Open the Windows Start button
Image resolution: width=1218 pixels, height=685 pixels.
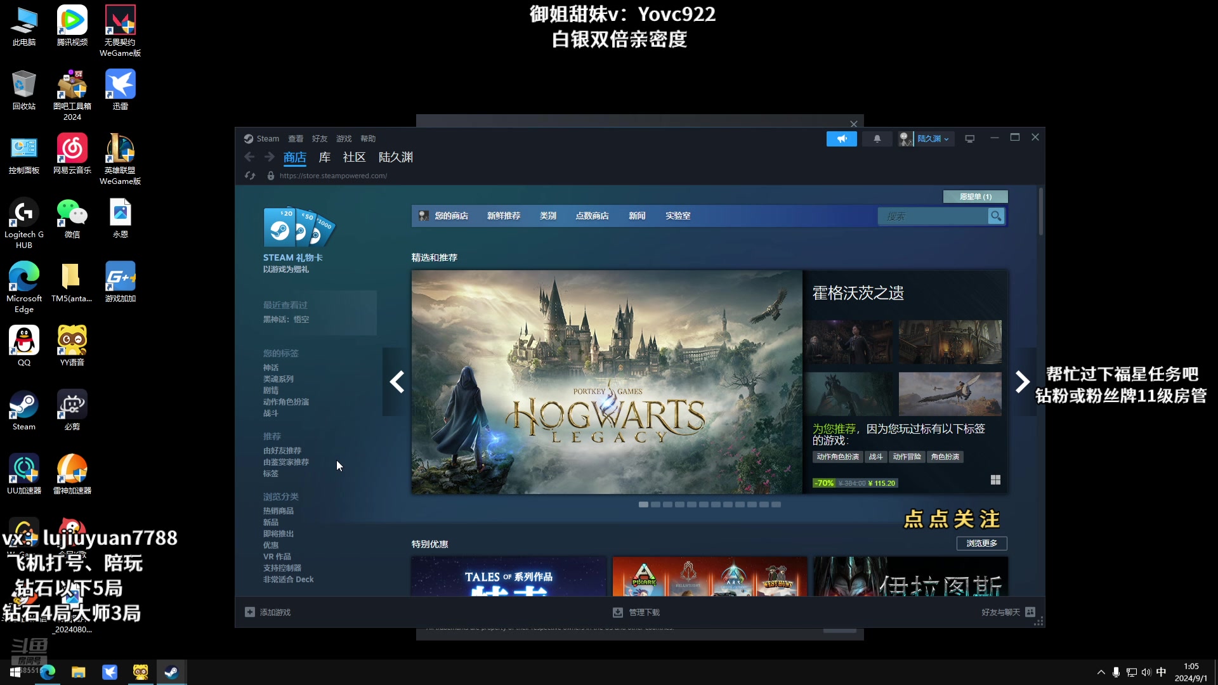pyautogui.click(x=15, y=672)
